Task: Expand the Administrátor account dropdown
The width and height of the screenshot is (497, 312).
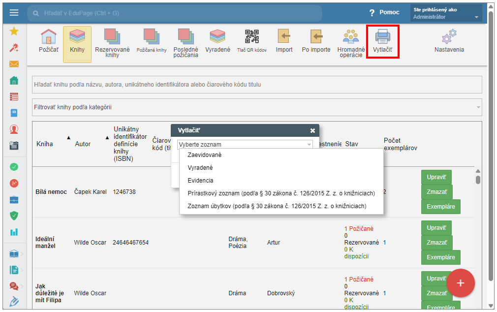Action: 446,13
